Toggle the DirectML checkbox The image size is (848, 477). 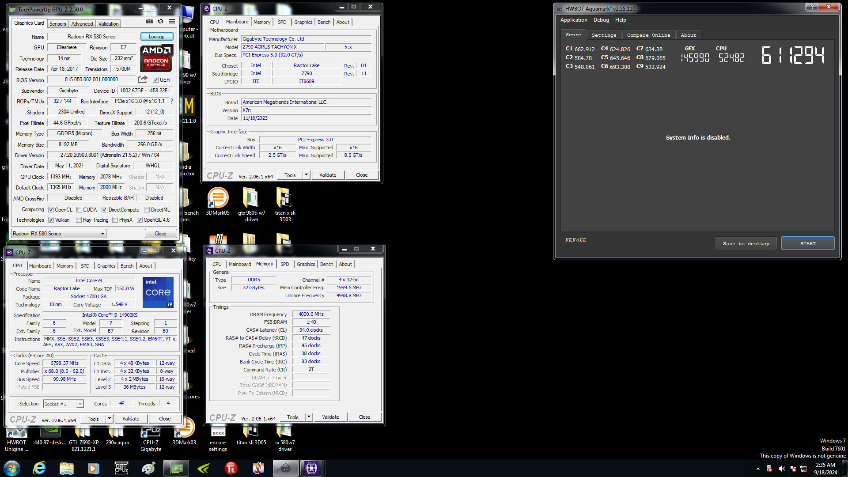[147, 210]
